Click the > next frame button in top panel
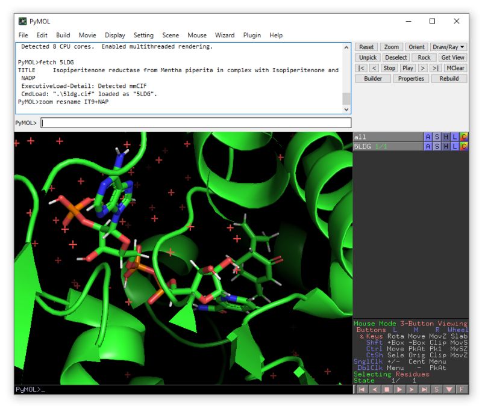This screenshot has width=482, height=409. (x=423, y=68)
